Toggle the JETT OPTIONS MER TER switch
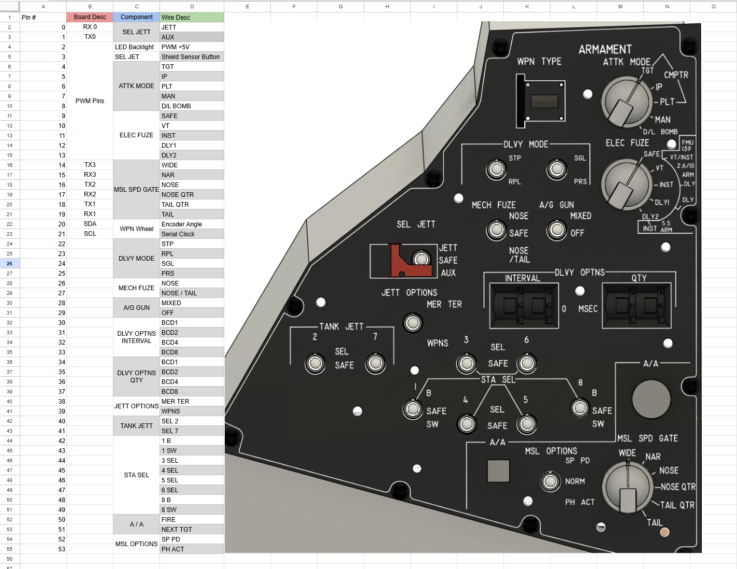The height and width of the screenshot is (569, 737). click(413, 323)
